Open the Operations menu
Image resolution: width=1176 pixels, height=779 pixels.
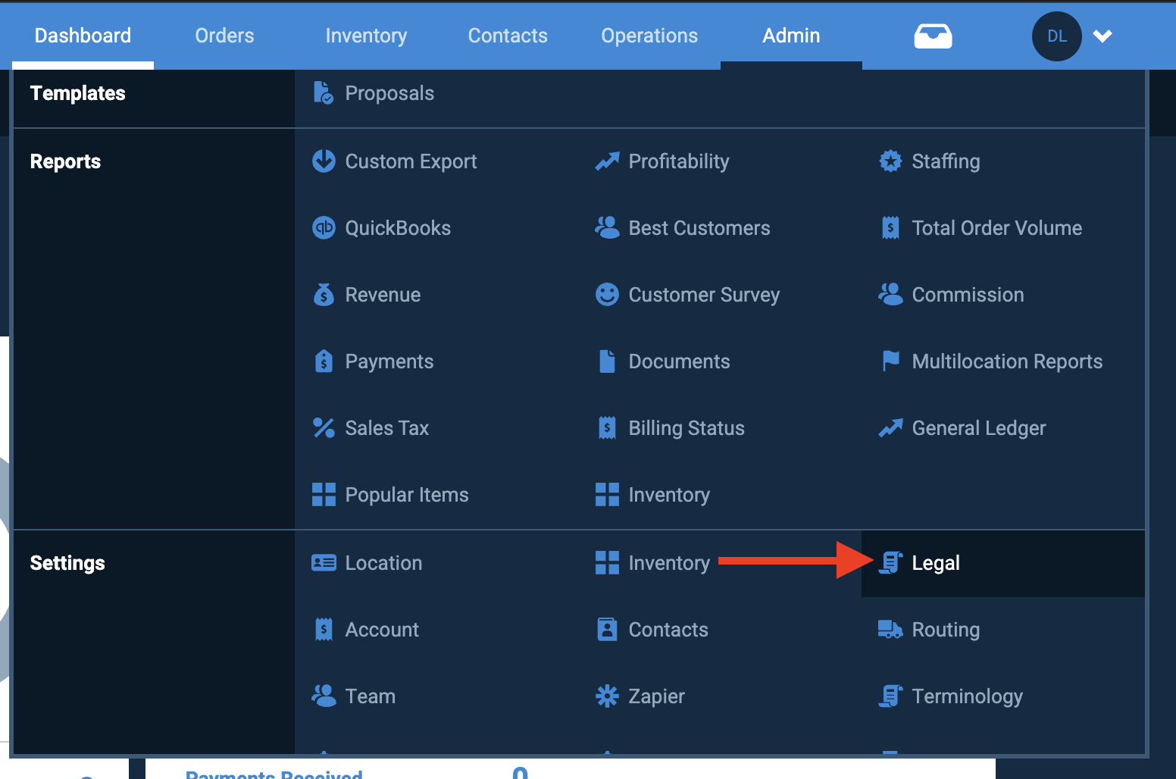coord(649,36)
